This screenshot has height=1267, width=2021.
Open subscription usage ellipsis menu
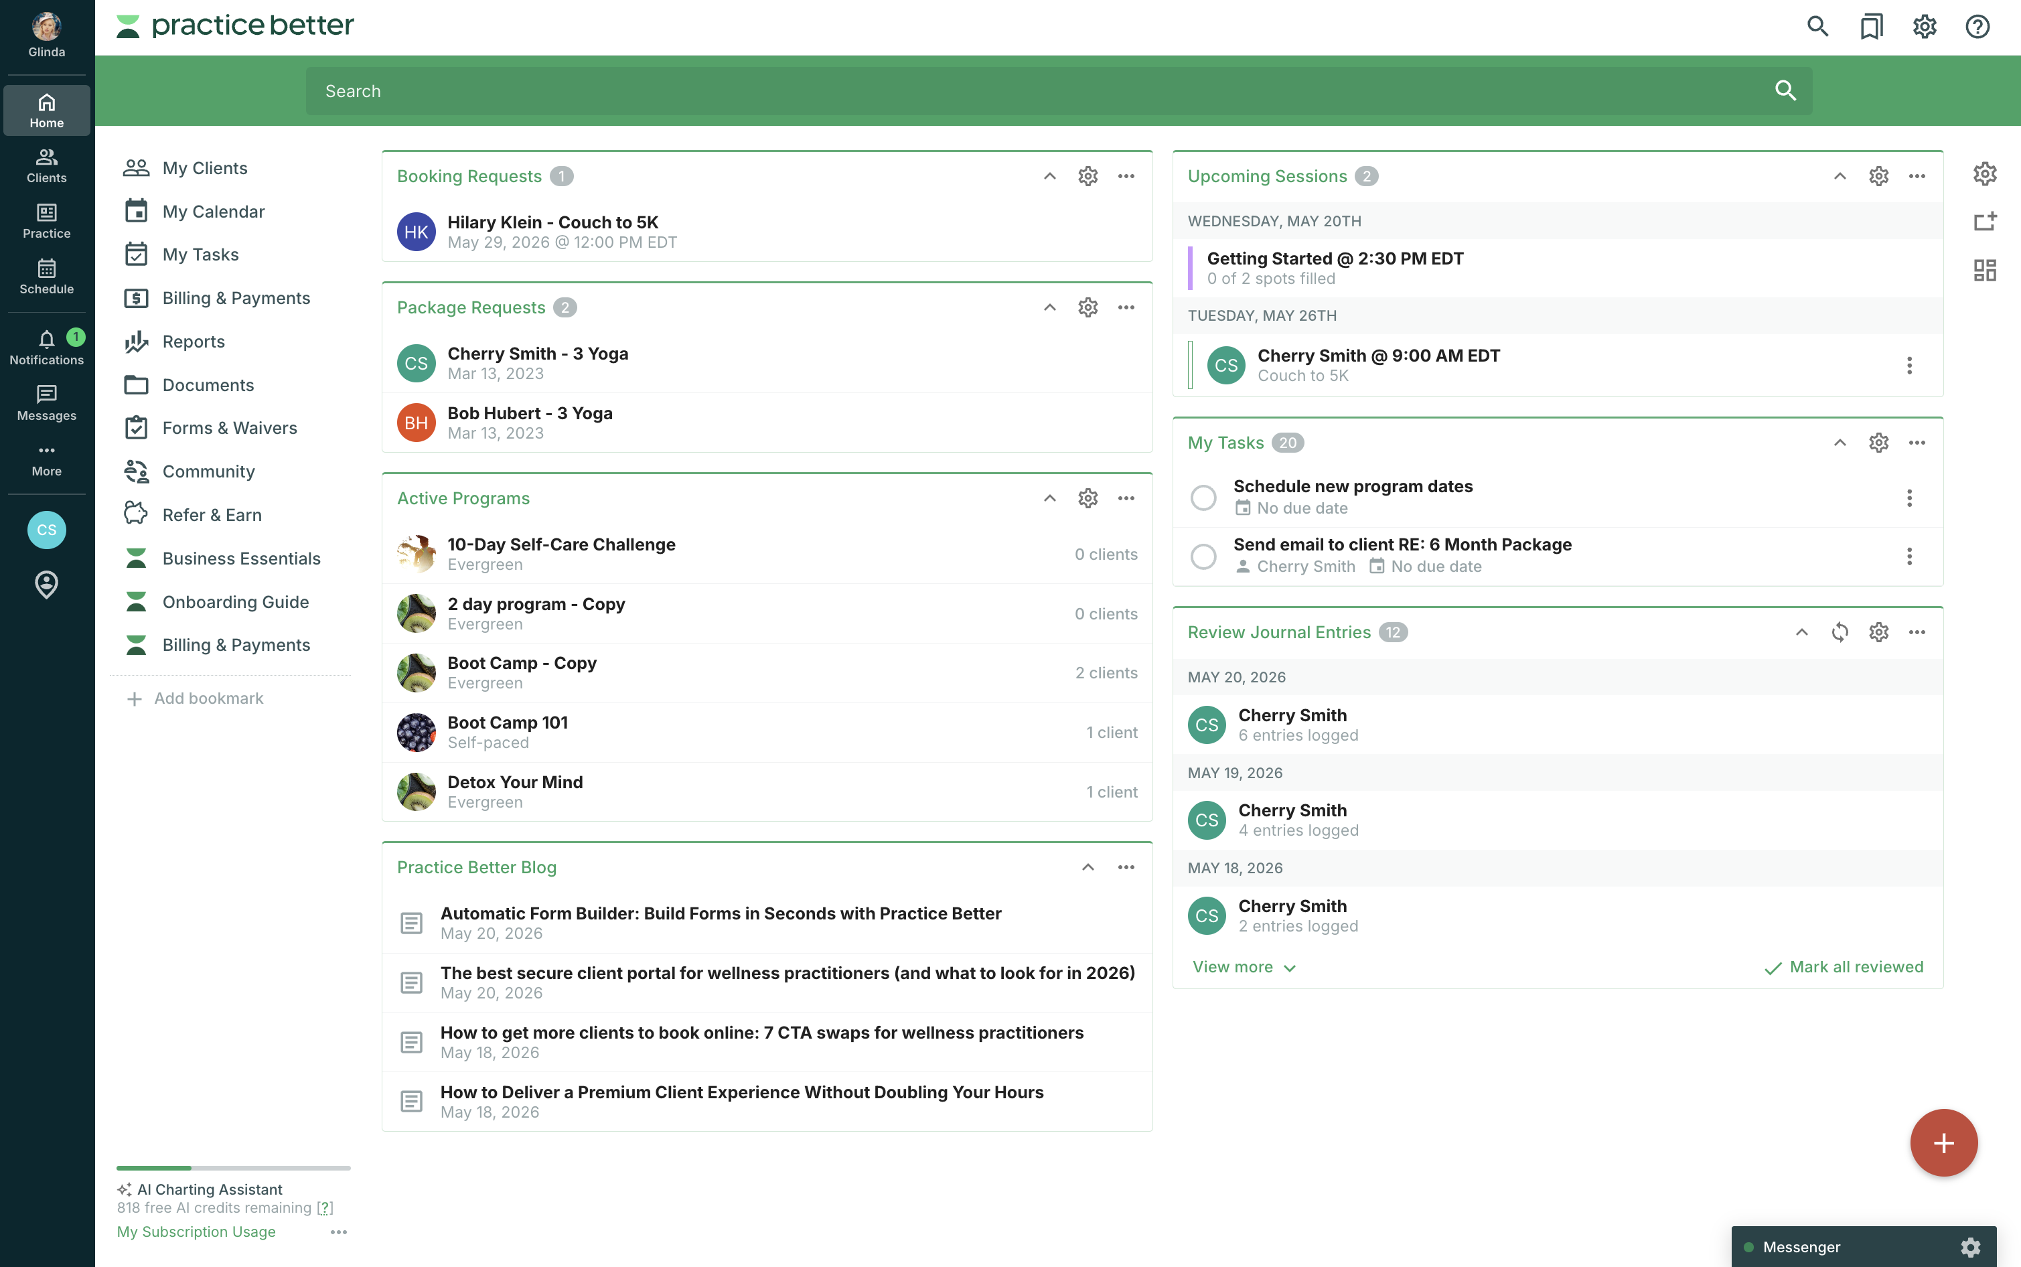tap(339, 1232)
